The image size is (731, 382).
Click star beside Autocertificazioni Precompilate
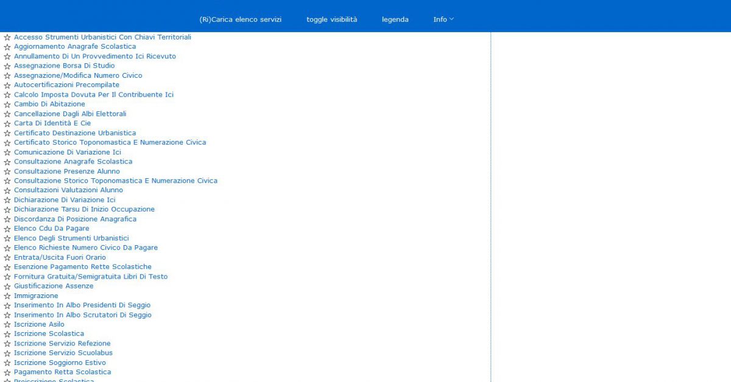point(7,85)
